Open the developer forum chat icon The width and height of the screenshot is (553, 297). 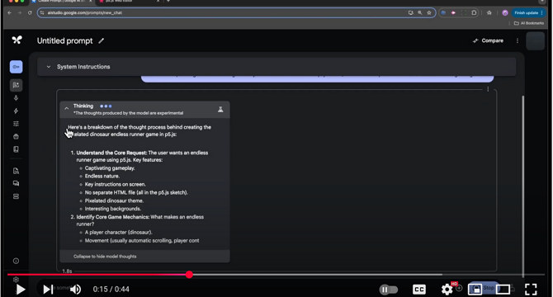point(17,183)
